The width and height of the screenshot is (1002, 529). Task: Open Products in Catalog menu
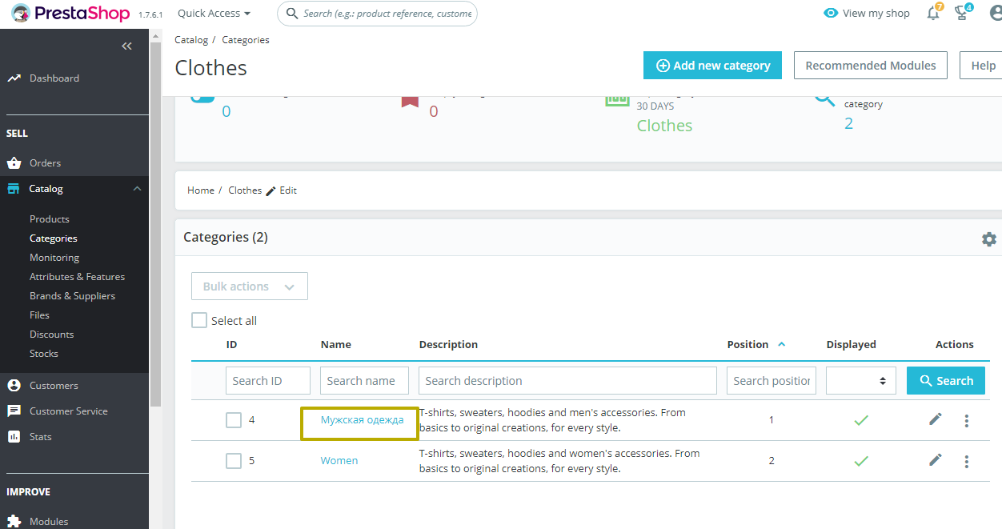(x=50, y=219)
